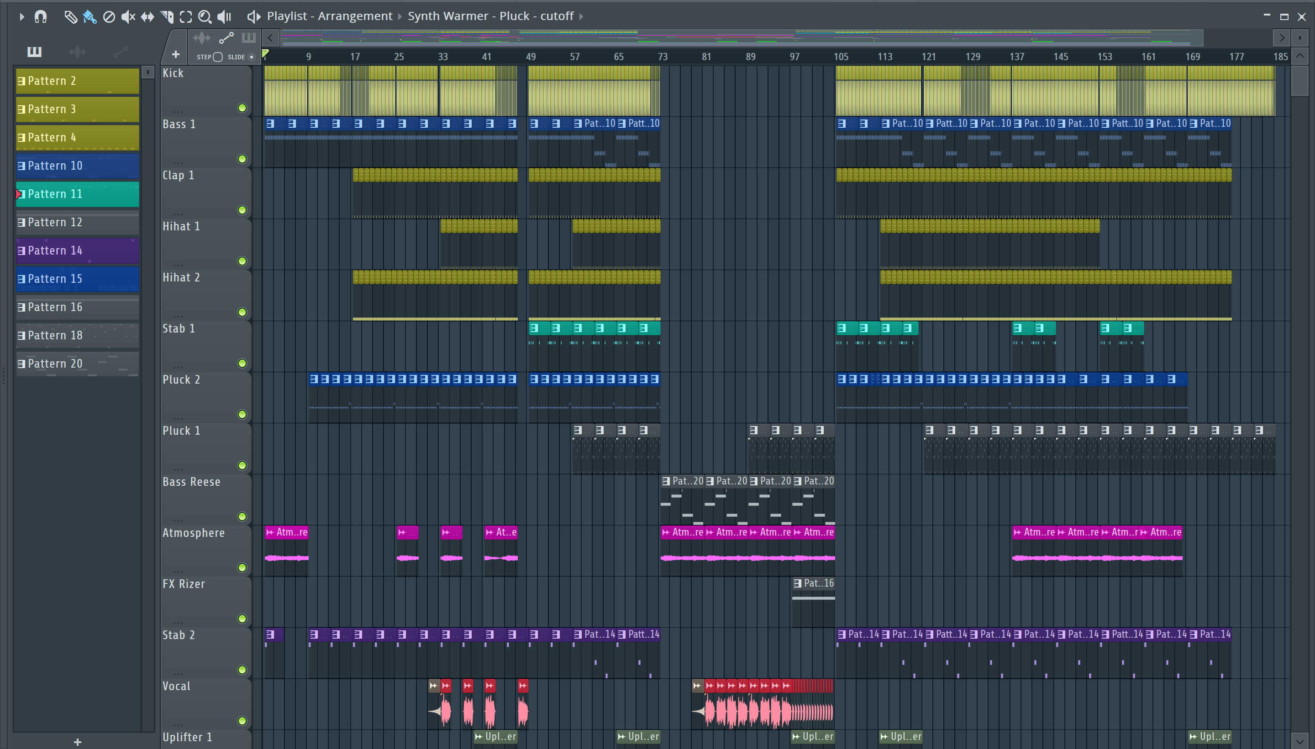Image resolution: width=1315 pixels, height=749 pixels.
Task: Enable the STEP toggle
Action: (x=218, y=57)
